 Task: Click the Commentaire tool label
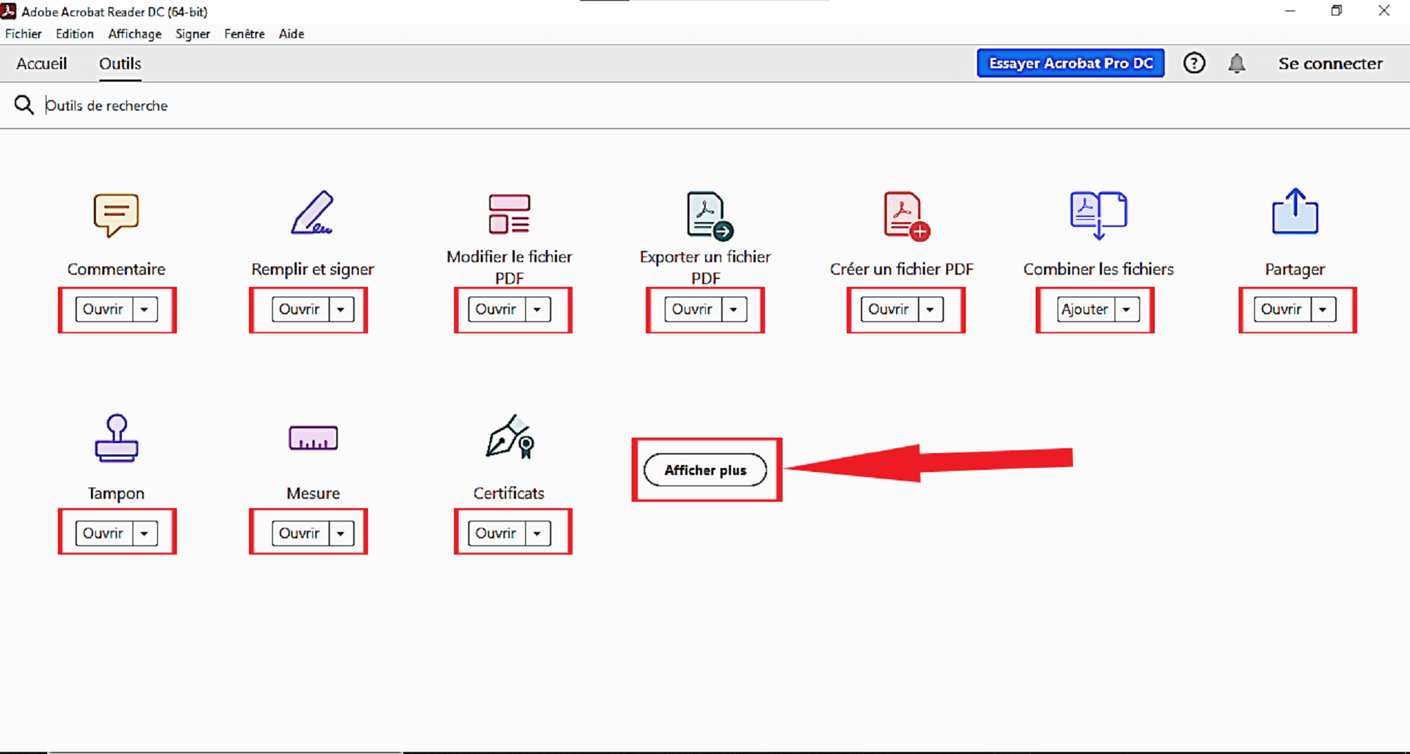tap(116, 269)
